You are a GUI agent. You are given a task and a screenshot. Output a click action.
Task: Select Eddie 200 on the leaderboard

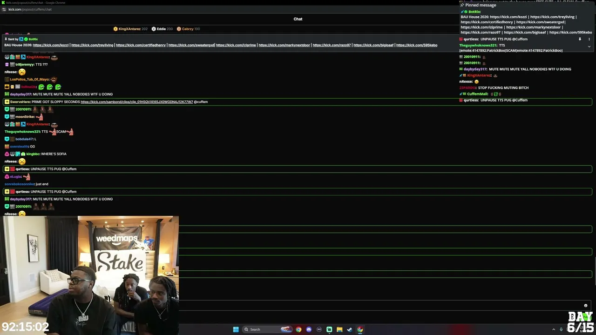click(x=162, y=29)
